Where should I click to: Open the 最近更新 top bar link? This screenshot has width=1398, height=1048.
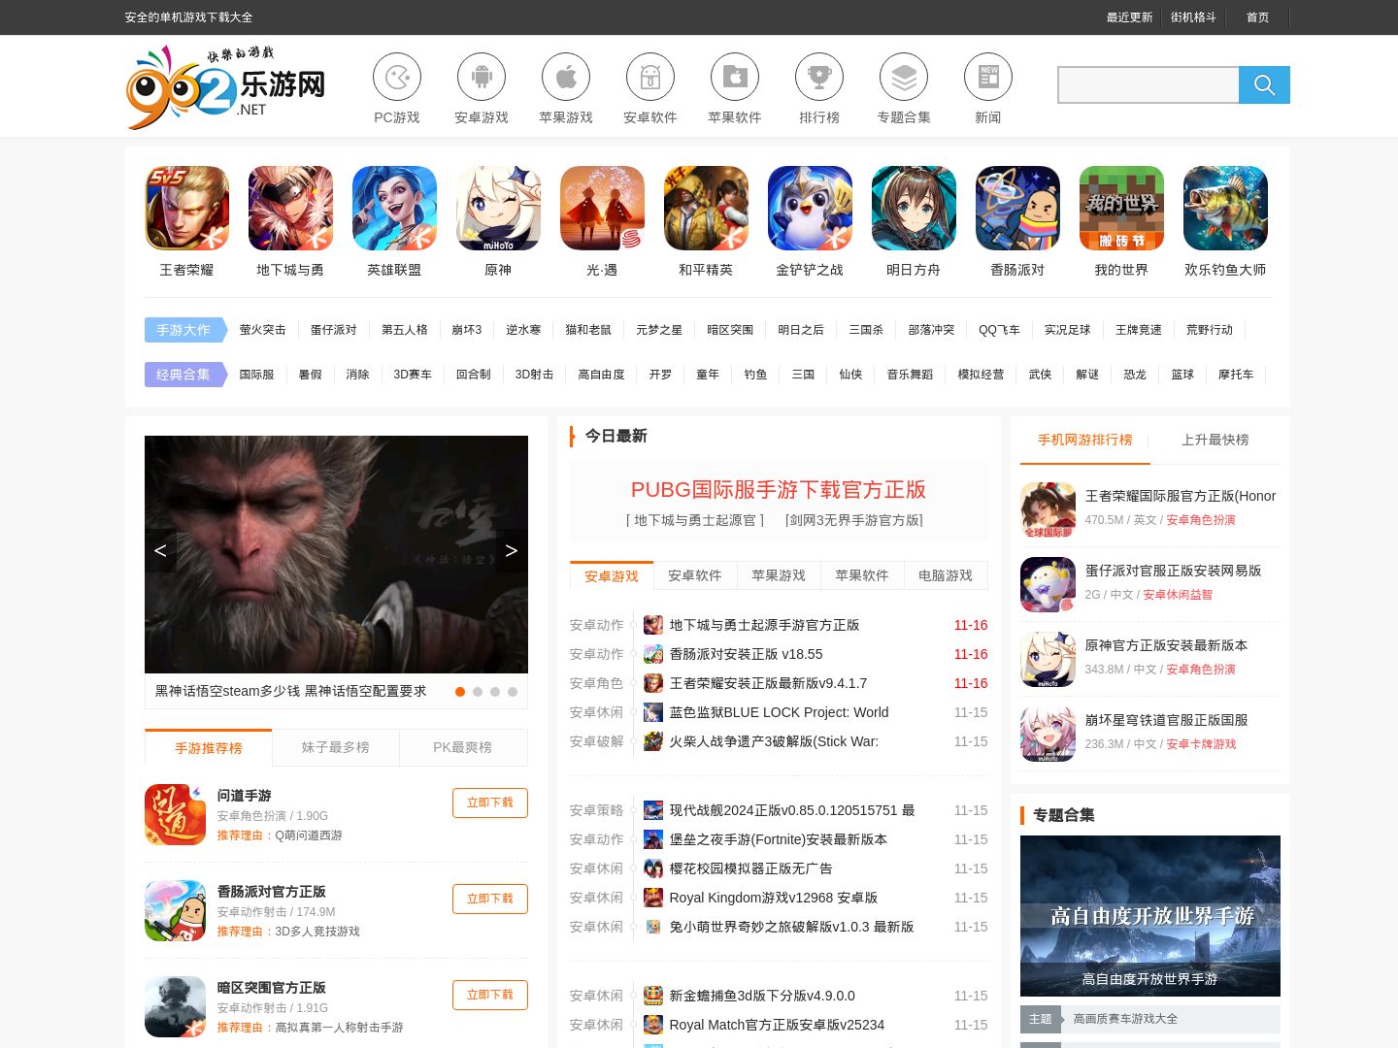click(x=1129, y=17)
